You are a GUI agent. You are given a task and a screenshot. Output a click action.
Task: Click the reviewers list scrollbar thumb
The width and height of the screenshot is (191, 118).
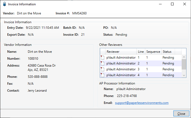184,64
